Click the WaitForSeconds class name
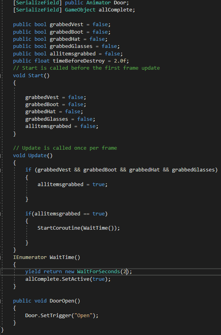 [99, 272]
